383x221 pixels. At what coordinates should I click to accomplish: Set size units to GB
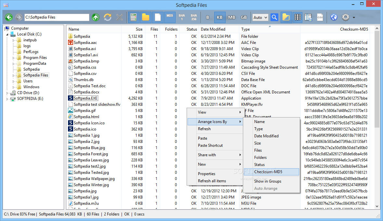[244, 17]
